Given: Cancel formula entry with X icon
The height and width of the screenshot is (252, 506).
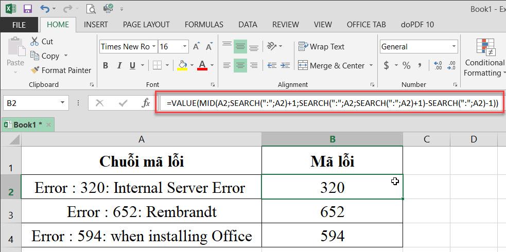Looking at the screenshot, I should coord(100,103).
